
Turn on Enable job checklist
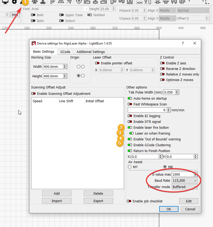point(129,201)
